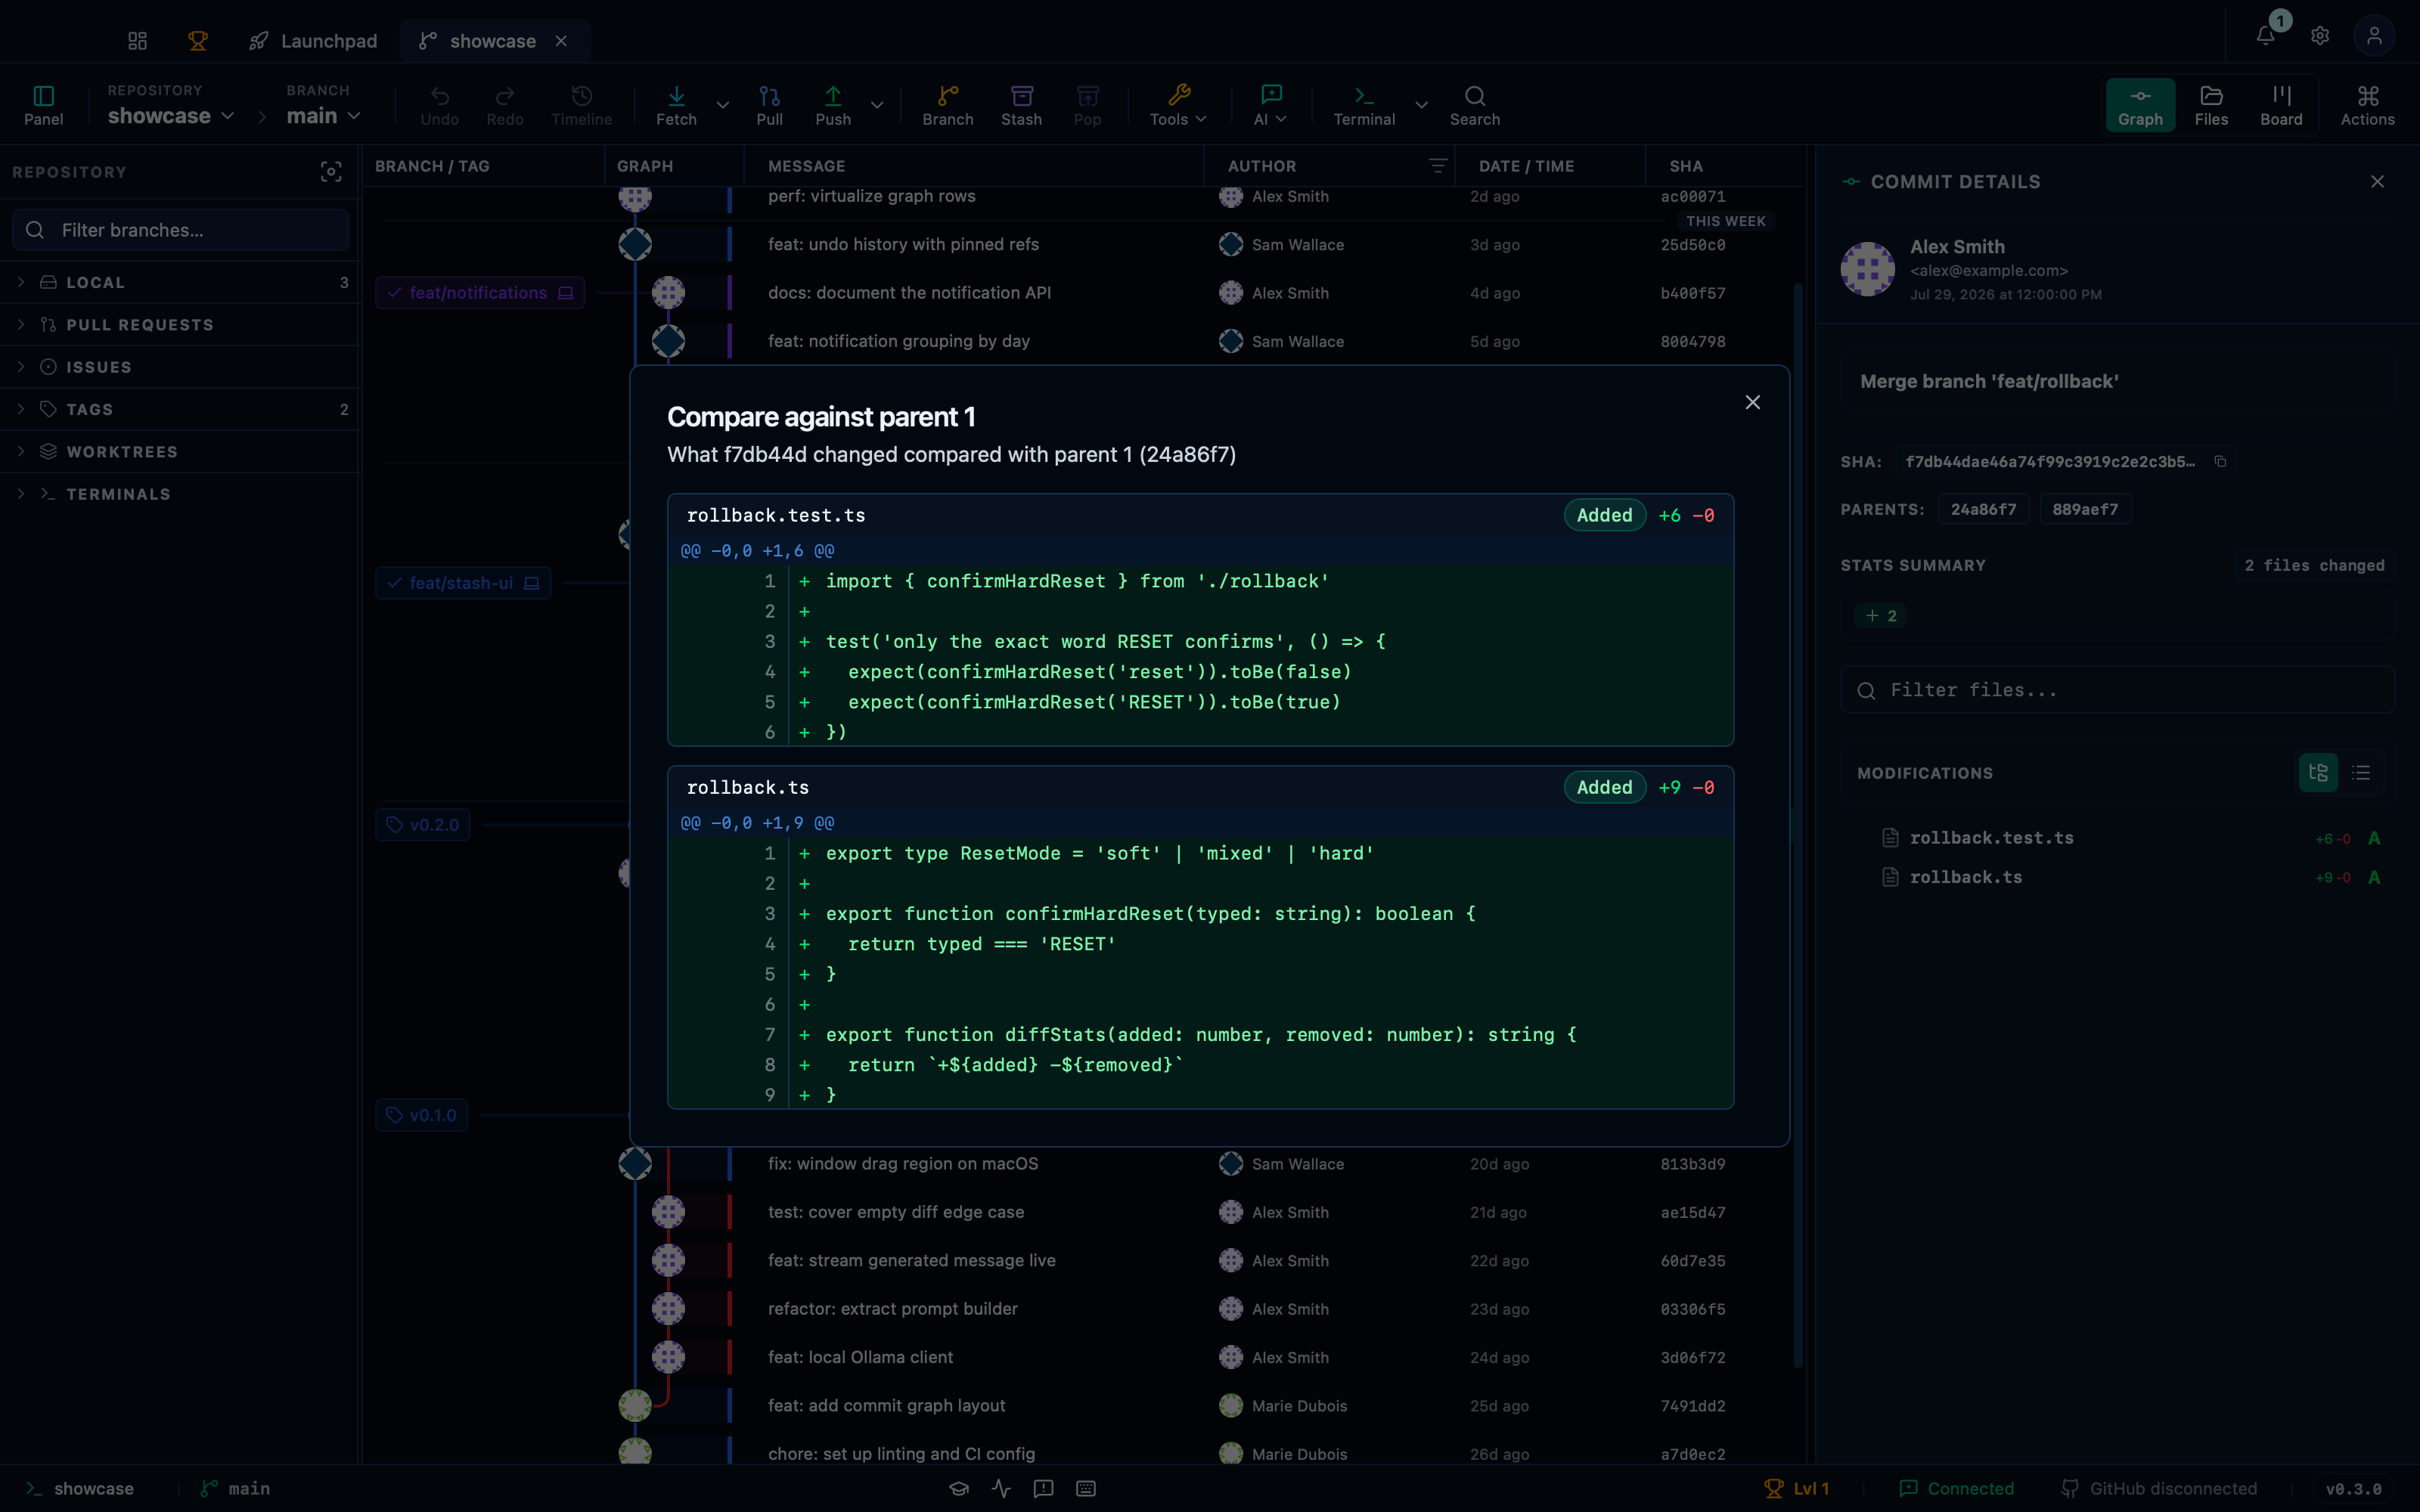Close the Commit Details panel
Viewport: 2420px width, 1512px height.
point(2377,182)
